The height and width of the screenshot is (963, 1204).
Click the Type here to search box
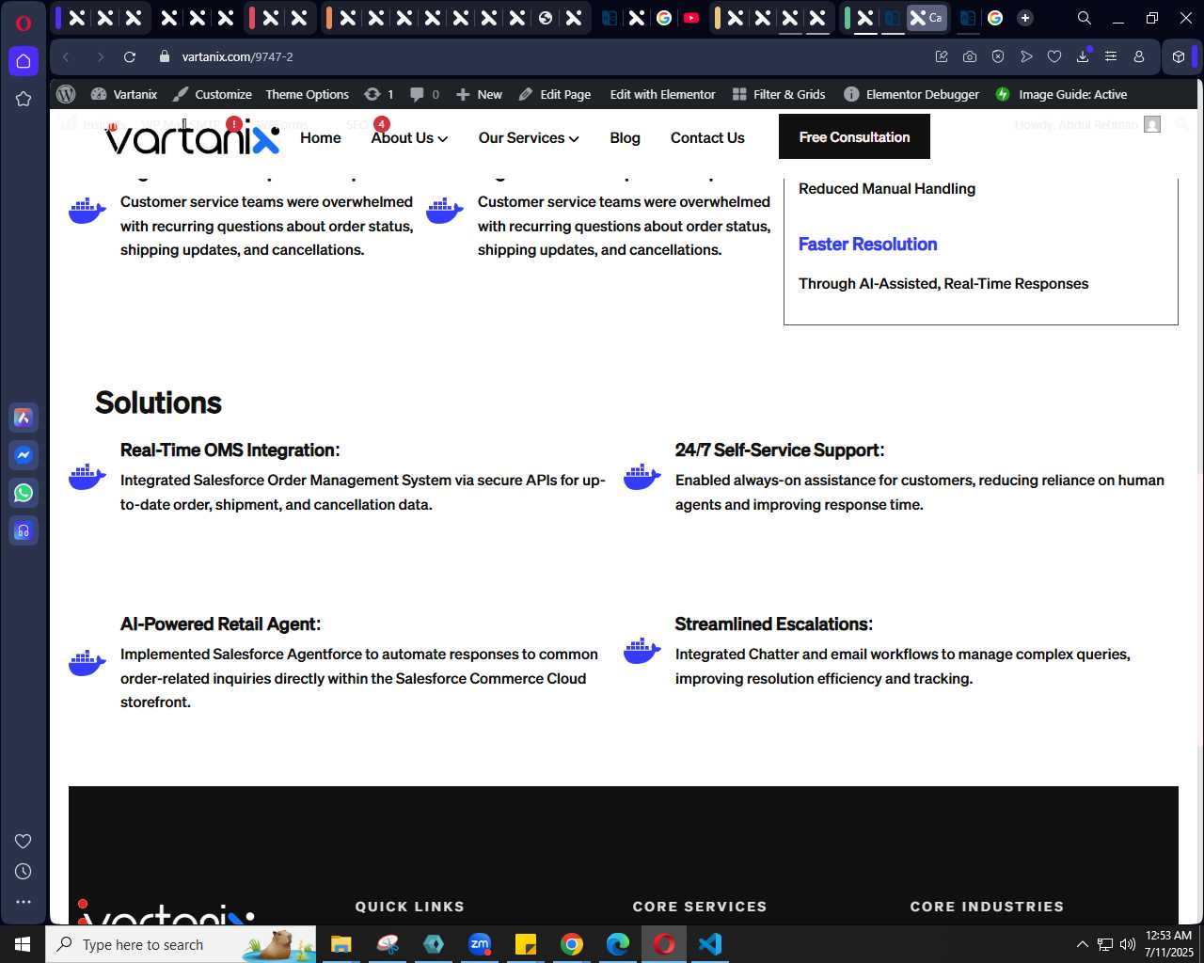pyautogui.click(x=181, y=944)
